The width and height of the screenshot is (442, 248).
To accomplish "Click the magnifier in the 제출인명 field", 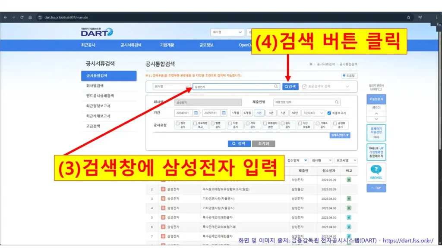I will [337, 102].
